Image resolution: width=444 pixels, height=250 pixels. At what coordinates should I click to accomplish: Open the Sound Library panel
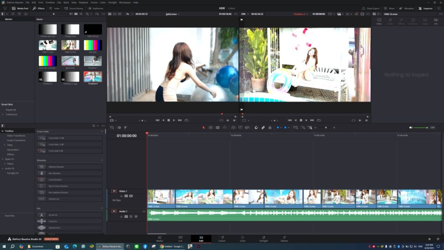74,9
